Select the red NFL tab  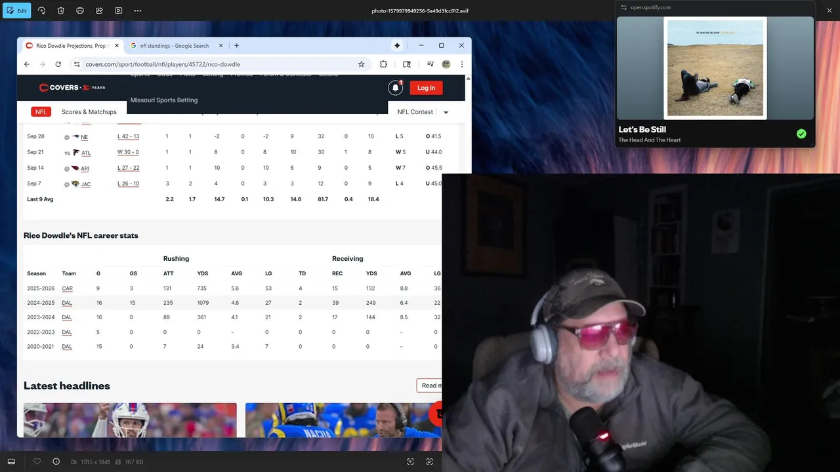(x=41, y=112)
